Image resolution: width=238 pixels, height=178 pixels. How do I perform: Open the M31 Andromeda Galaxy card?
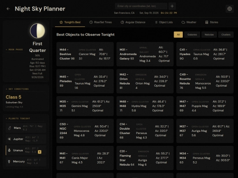coord(145,54)
